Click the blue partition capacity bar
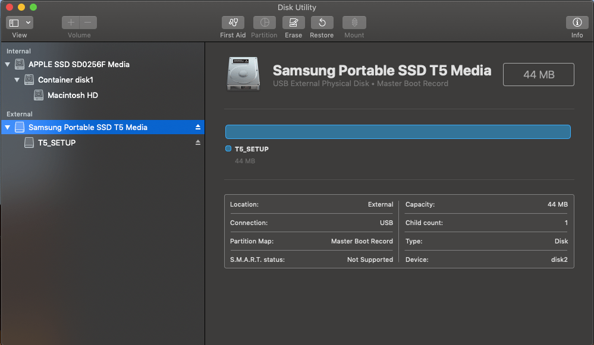Screen dimensions: 594x345 tap(397, 131)
